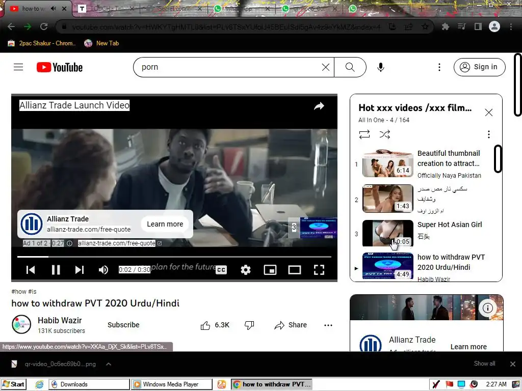Image resolution: width=522 pixels, height=391 pixels.
Task: Toggle playlist loop button
Action: [x=364, y=134]
